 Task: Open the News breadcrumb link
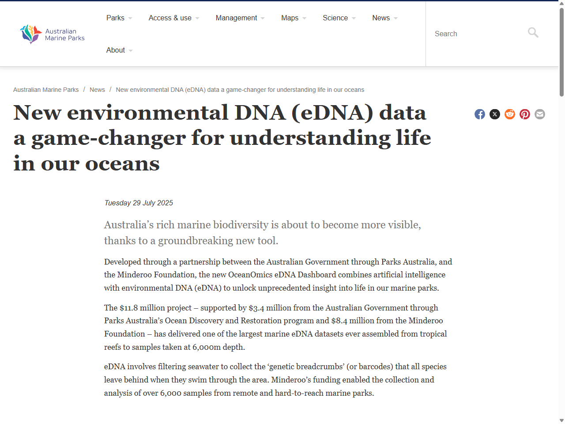pyautogui.click(x=97, y=89)
